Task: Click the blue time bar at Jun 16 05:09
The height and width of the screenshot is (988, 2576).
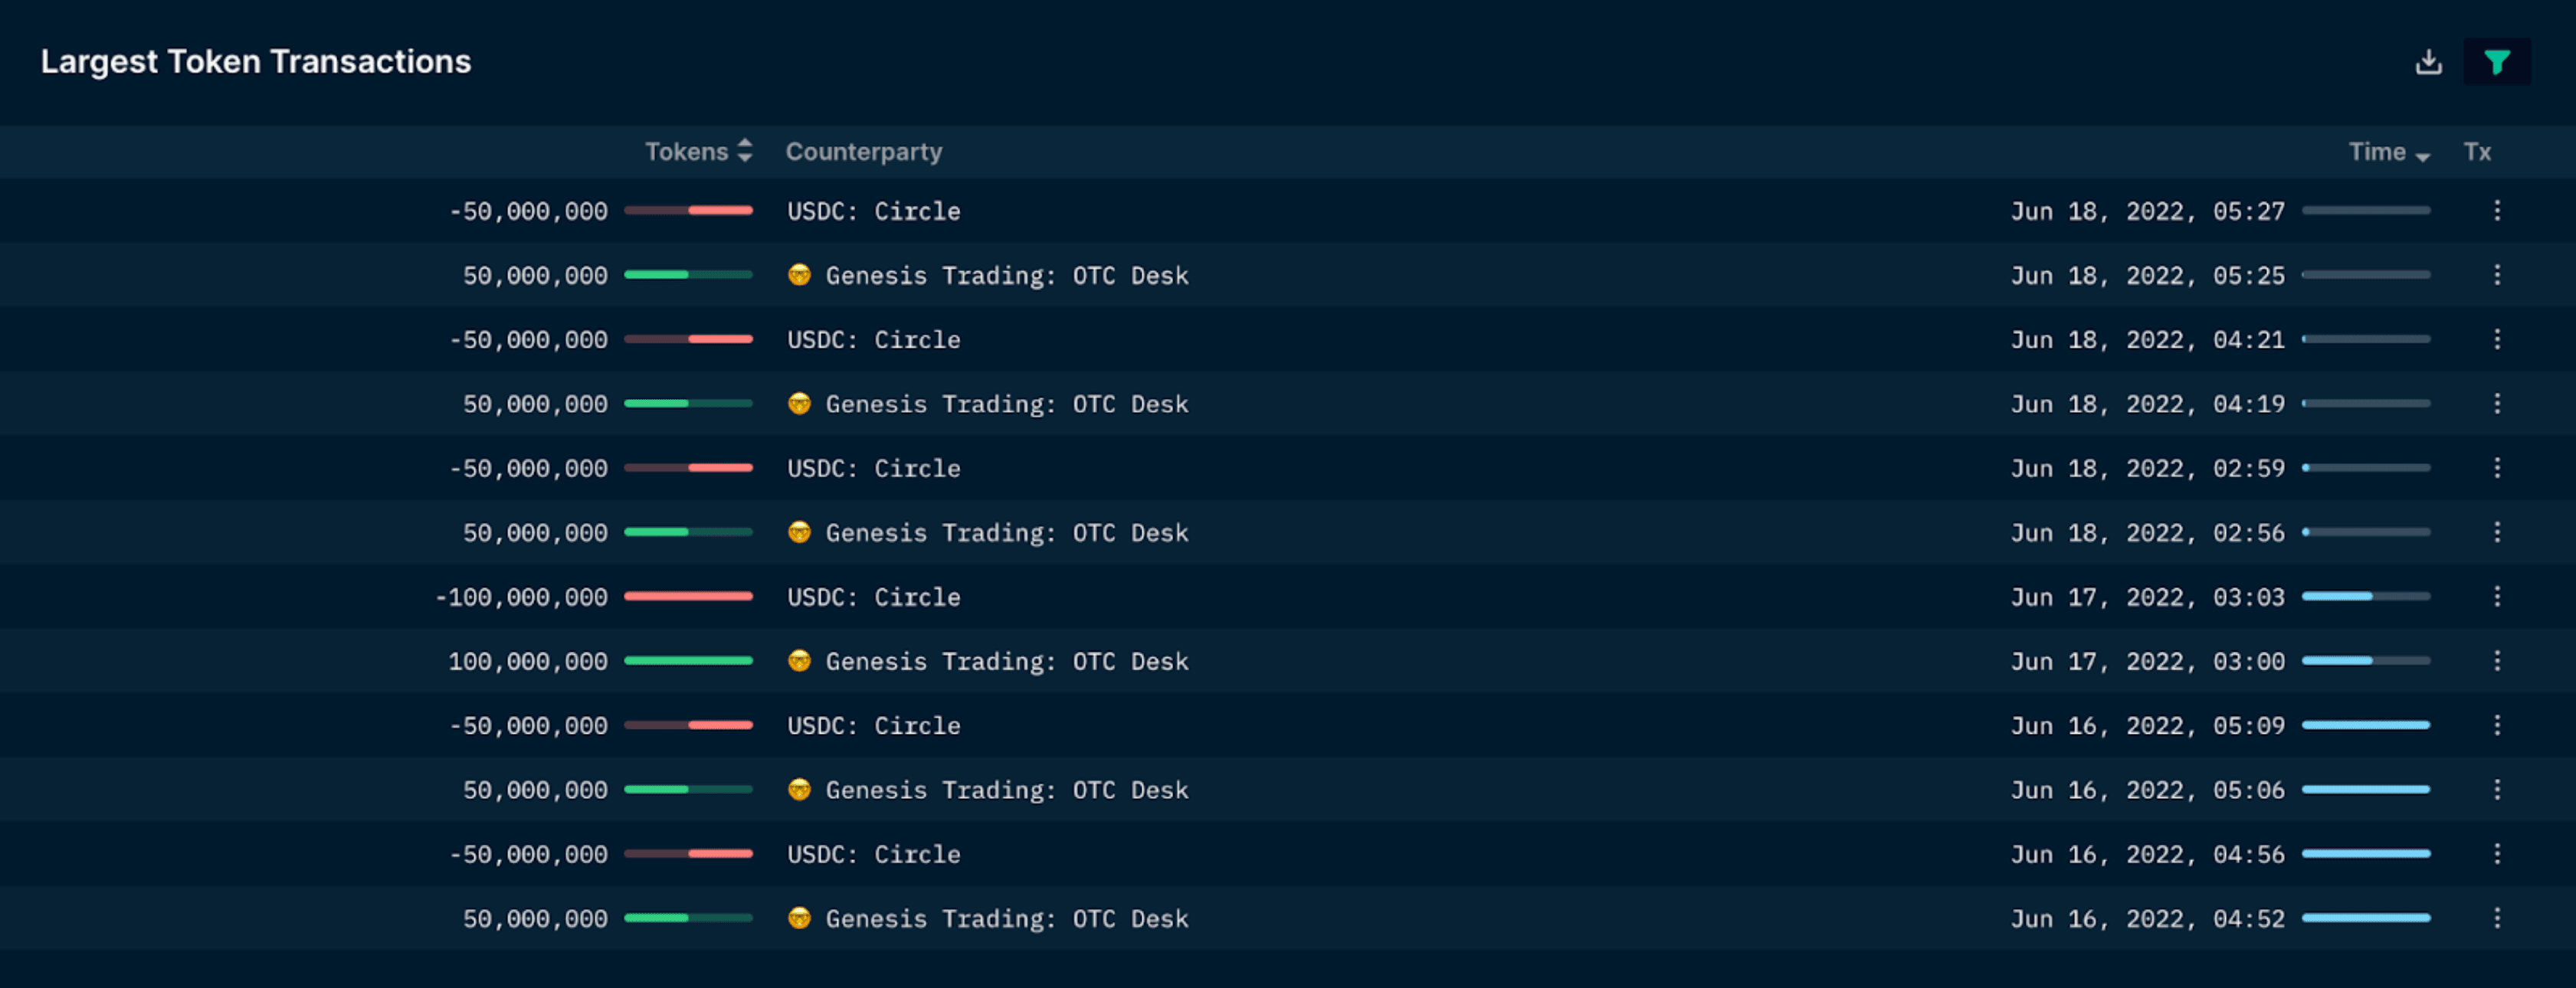Action: click(x=2366, y=725)
